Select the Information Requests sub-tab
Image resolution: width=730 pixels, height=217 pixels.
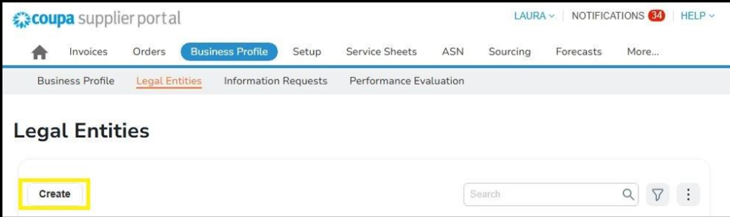click(x=275, y=81)
